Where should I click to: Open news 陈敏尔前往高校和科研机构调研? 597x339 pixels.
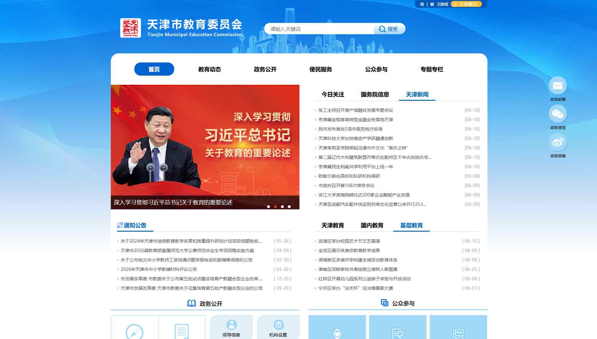coord(349,176)
